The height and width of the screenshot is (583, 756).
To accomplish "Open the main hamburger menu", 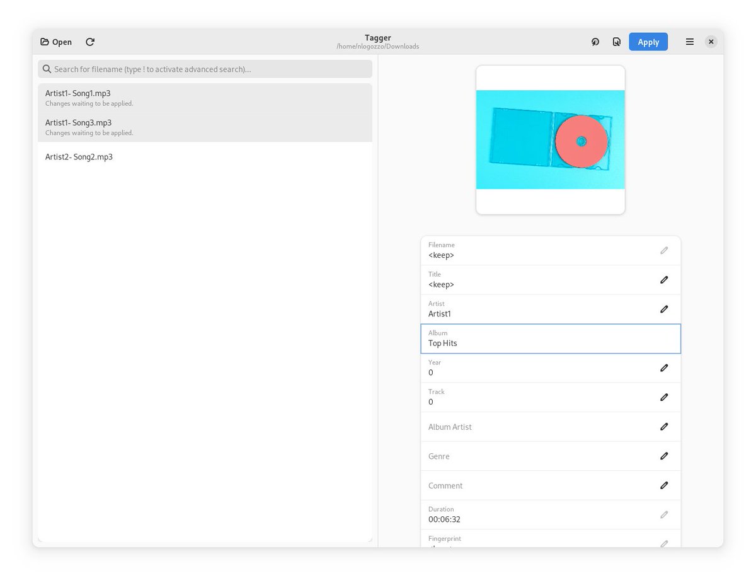I will (690, 42).
